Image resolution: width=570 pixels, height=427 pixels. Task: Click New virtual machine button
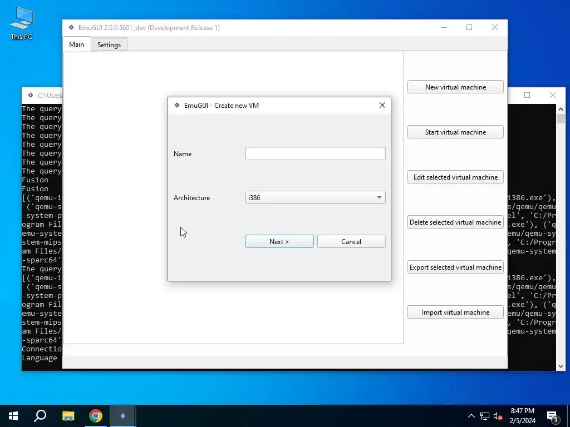pos(455,87)
